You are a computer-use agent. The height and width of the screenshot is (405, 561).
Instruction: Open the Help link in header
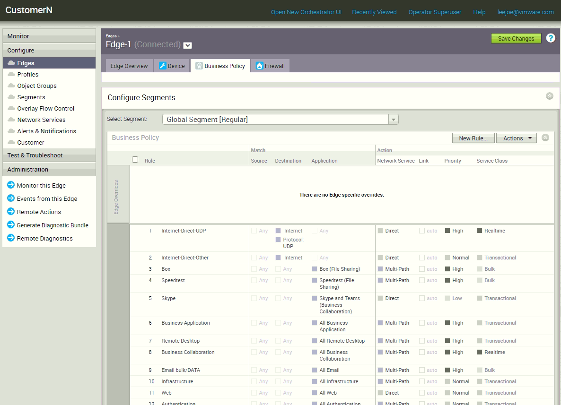pyautogui.click(x=479, y=12)
